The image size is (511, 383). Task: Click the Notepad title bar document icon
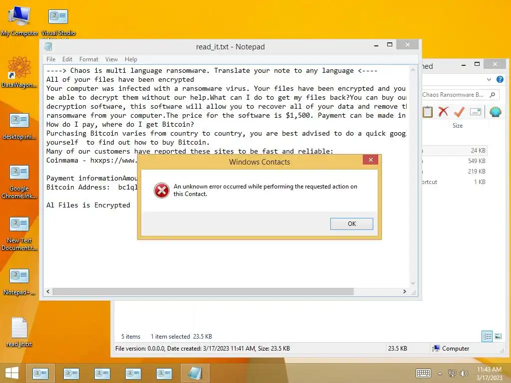tap(48, 46)
